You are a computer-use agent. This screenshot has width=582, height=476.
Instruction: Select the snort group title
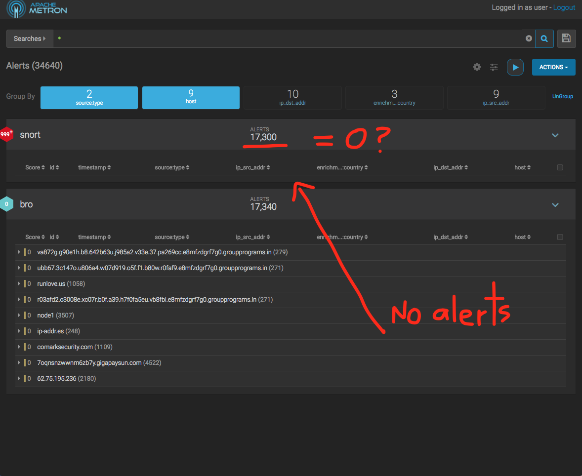click(x=30, y=135)
